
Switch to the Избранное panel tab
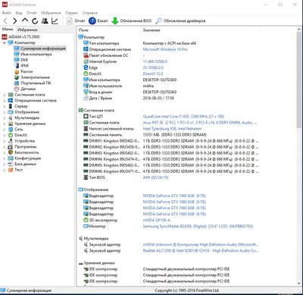coord(27,30)
